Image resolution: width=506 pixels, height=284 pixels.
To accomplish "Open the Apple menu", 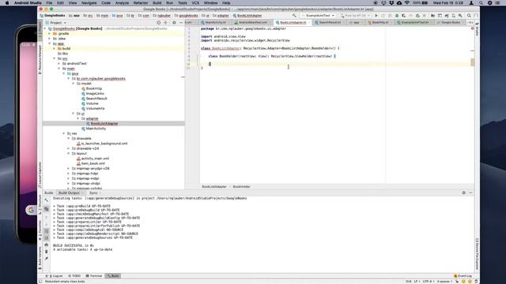I will [x=7, y=3].
